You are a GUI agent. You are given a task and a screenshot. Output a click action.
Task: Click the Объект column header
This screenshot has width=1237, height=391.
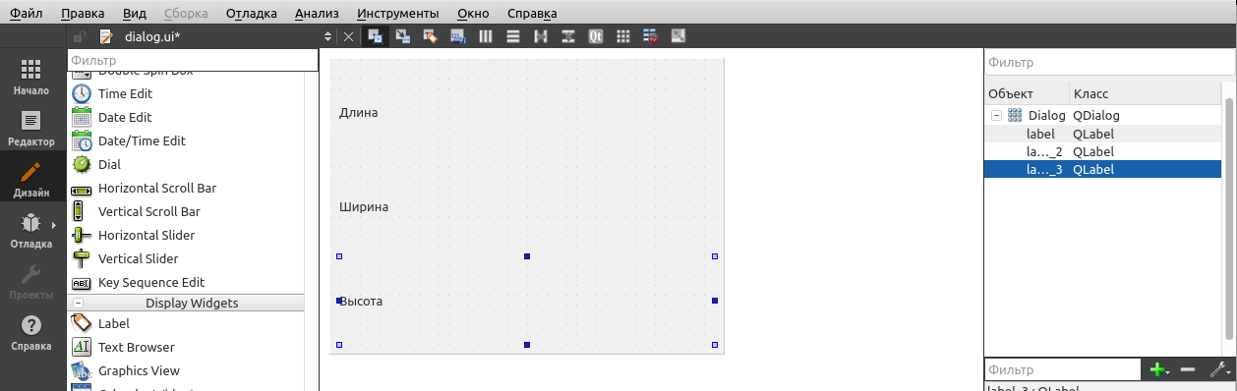[1027, 93]
